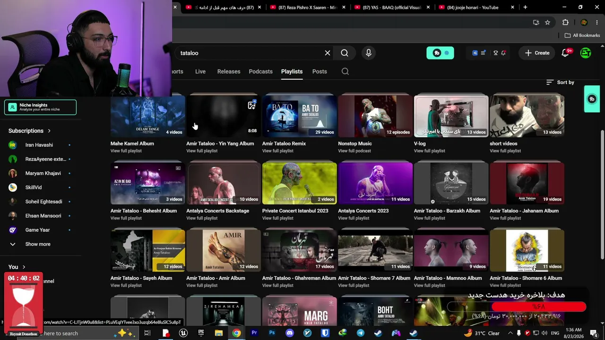The image size is (605, 340).
Task: Select the Playlists tab
Action: point(292,71)
